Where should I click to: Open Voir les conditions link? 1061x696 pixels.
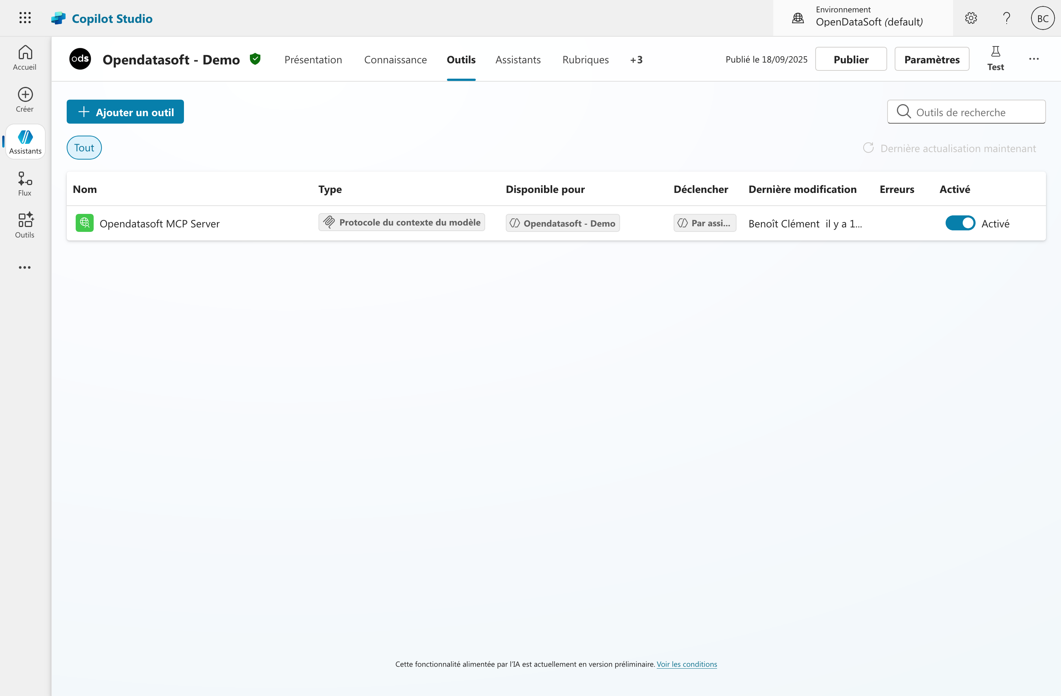click(x=686, y=664)
